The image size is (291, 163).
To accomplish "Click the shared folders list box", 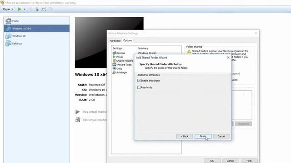I will click(242, 105).
